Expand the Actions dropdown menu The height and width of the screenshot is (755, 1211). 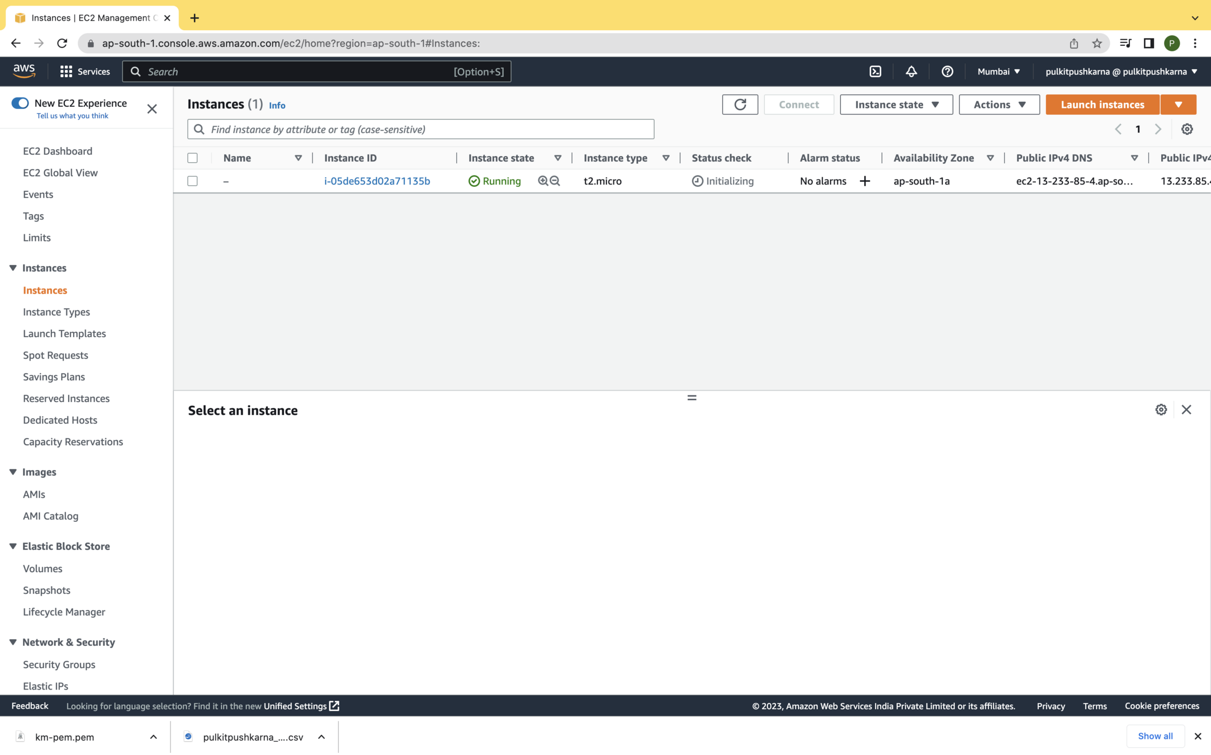(x=999, y=105)
